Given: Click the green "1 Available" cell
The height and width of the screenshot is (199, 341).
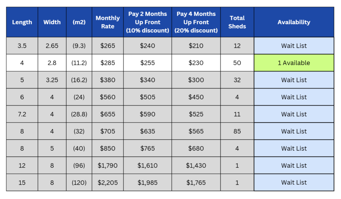Looking at the screenshot, I should click(294, 63).
